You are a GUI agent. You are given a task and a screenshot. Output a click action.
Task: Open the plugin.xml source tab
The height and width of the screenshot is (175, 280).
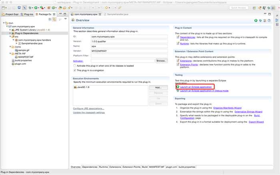pyautogui.click(x=172, y=167)
